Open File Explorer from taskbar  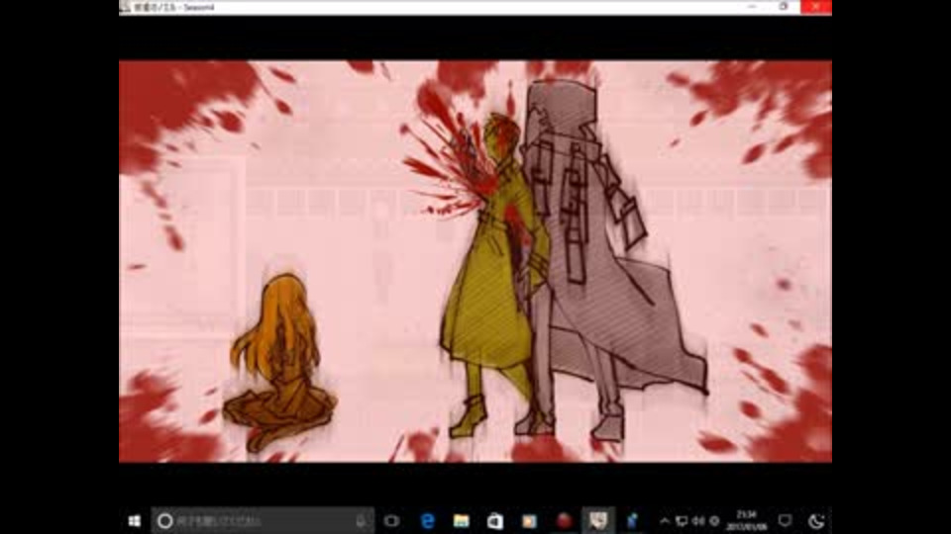462,521
